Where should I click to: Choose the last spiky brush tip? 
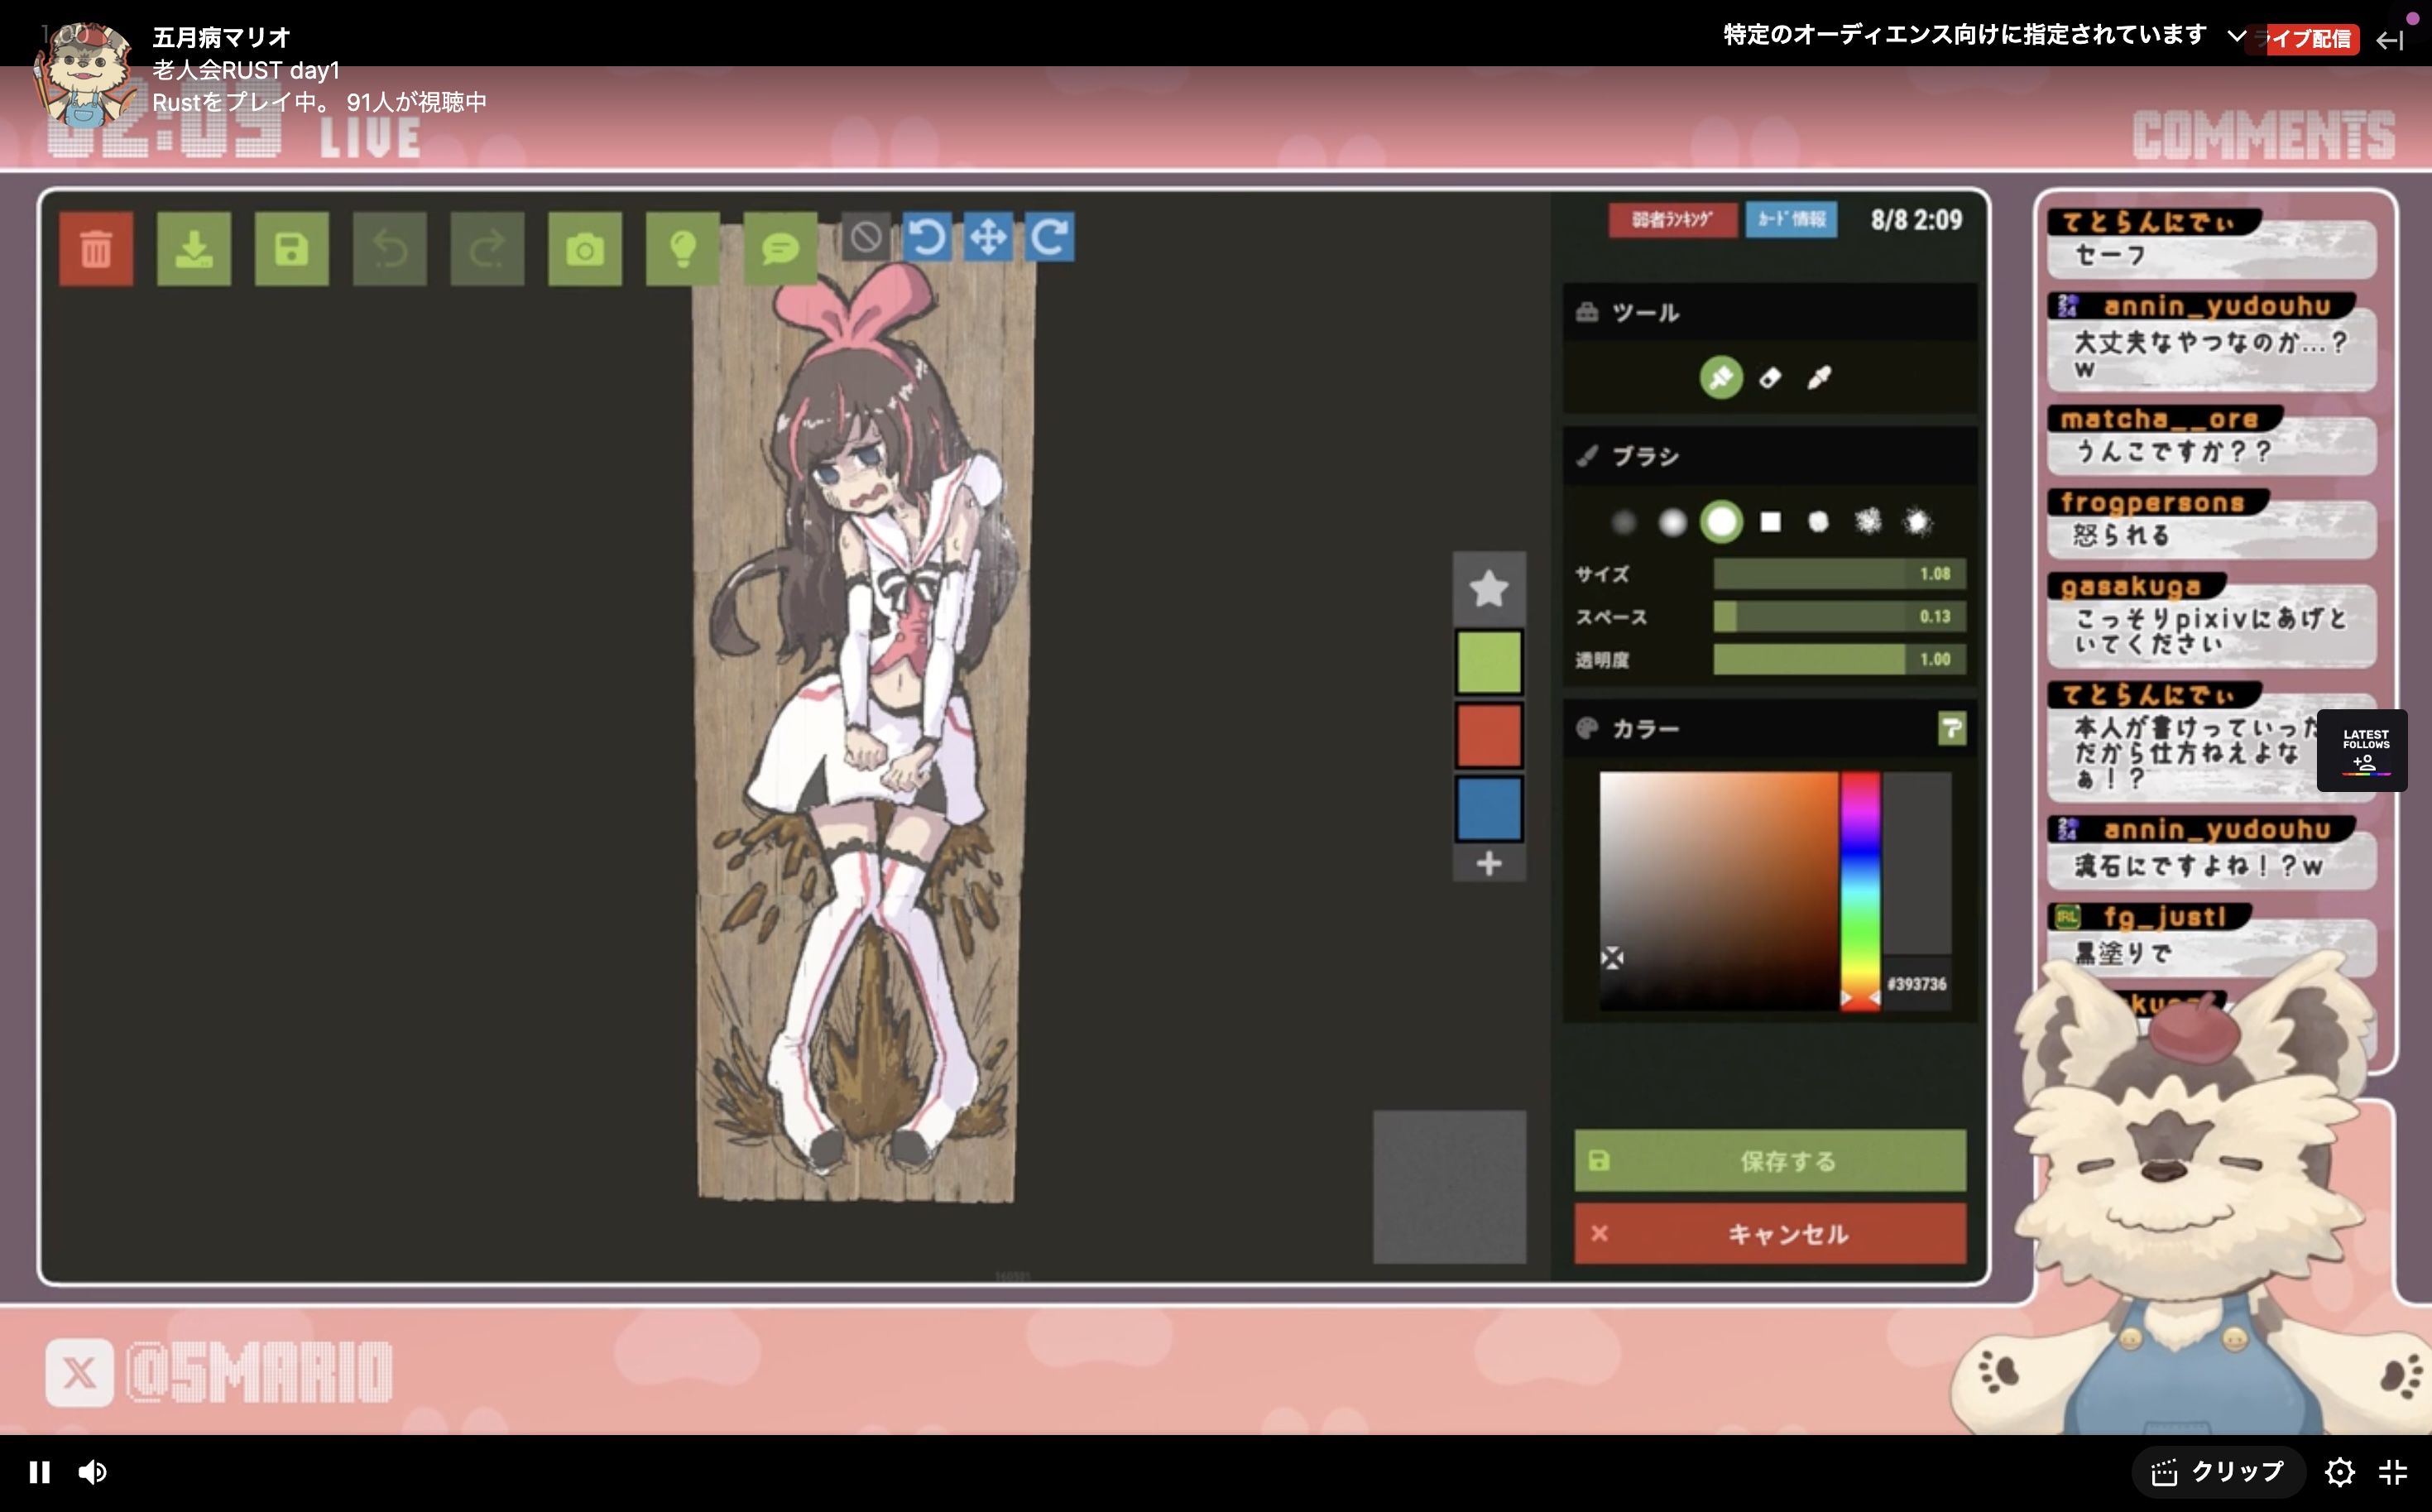point(1917,521)
